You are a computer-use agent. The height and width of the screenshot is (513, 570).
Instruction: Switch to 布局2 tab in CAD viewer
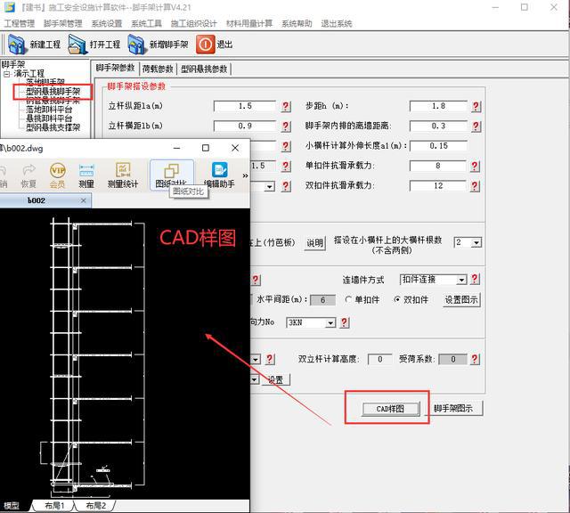click(x=95, y=505)
